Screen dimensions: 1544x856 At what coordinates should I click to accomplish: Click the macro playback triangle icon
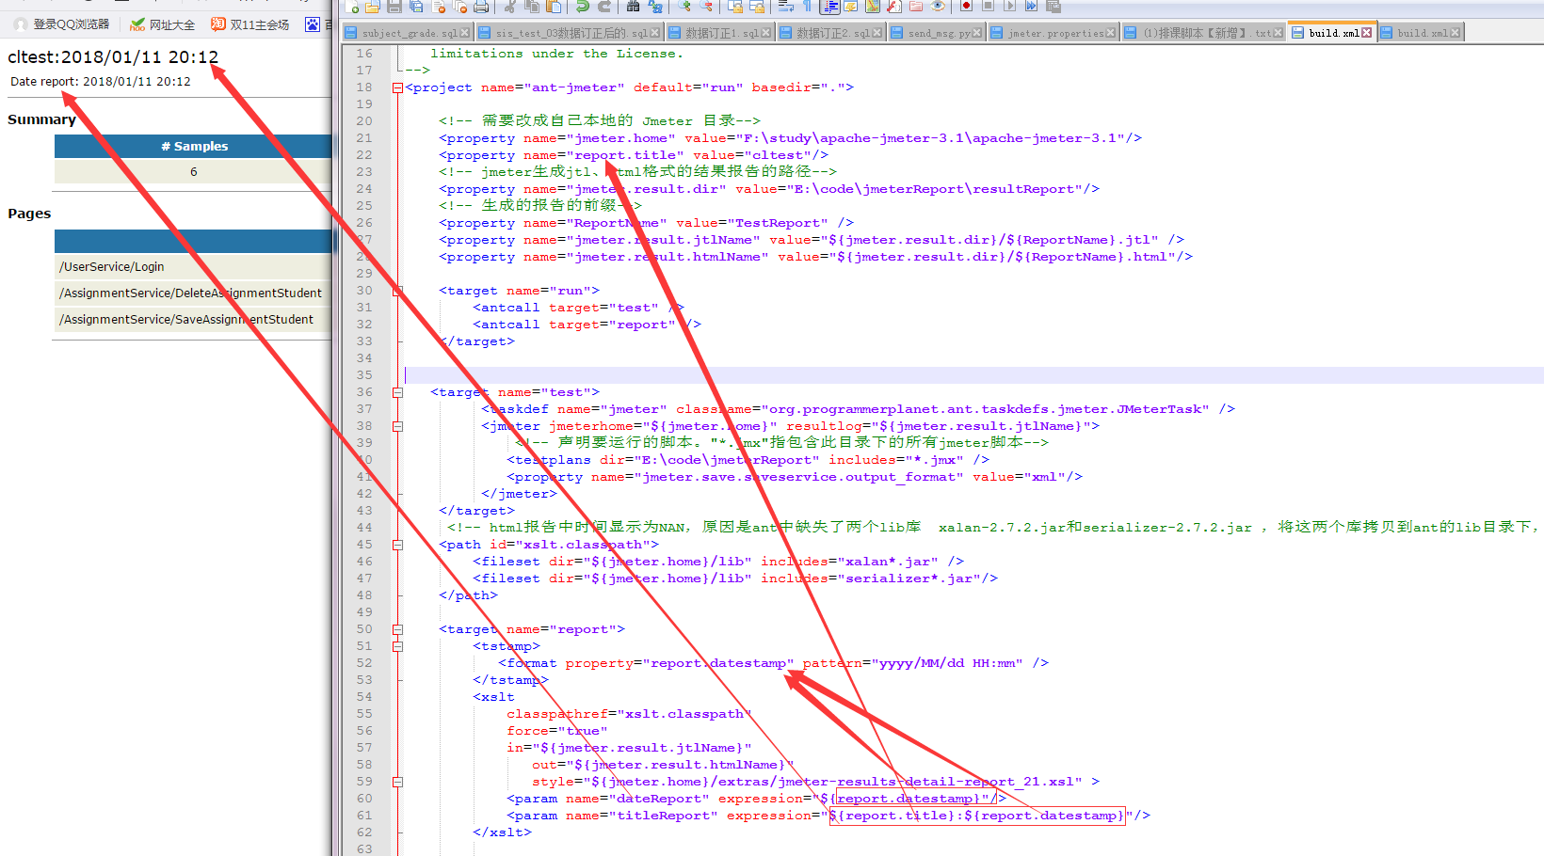pos(1009,6)
